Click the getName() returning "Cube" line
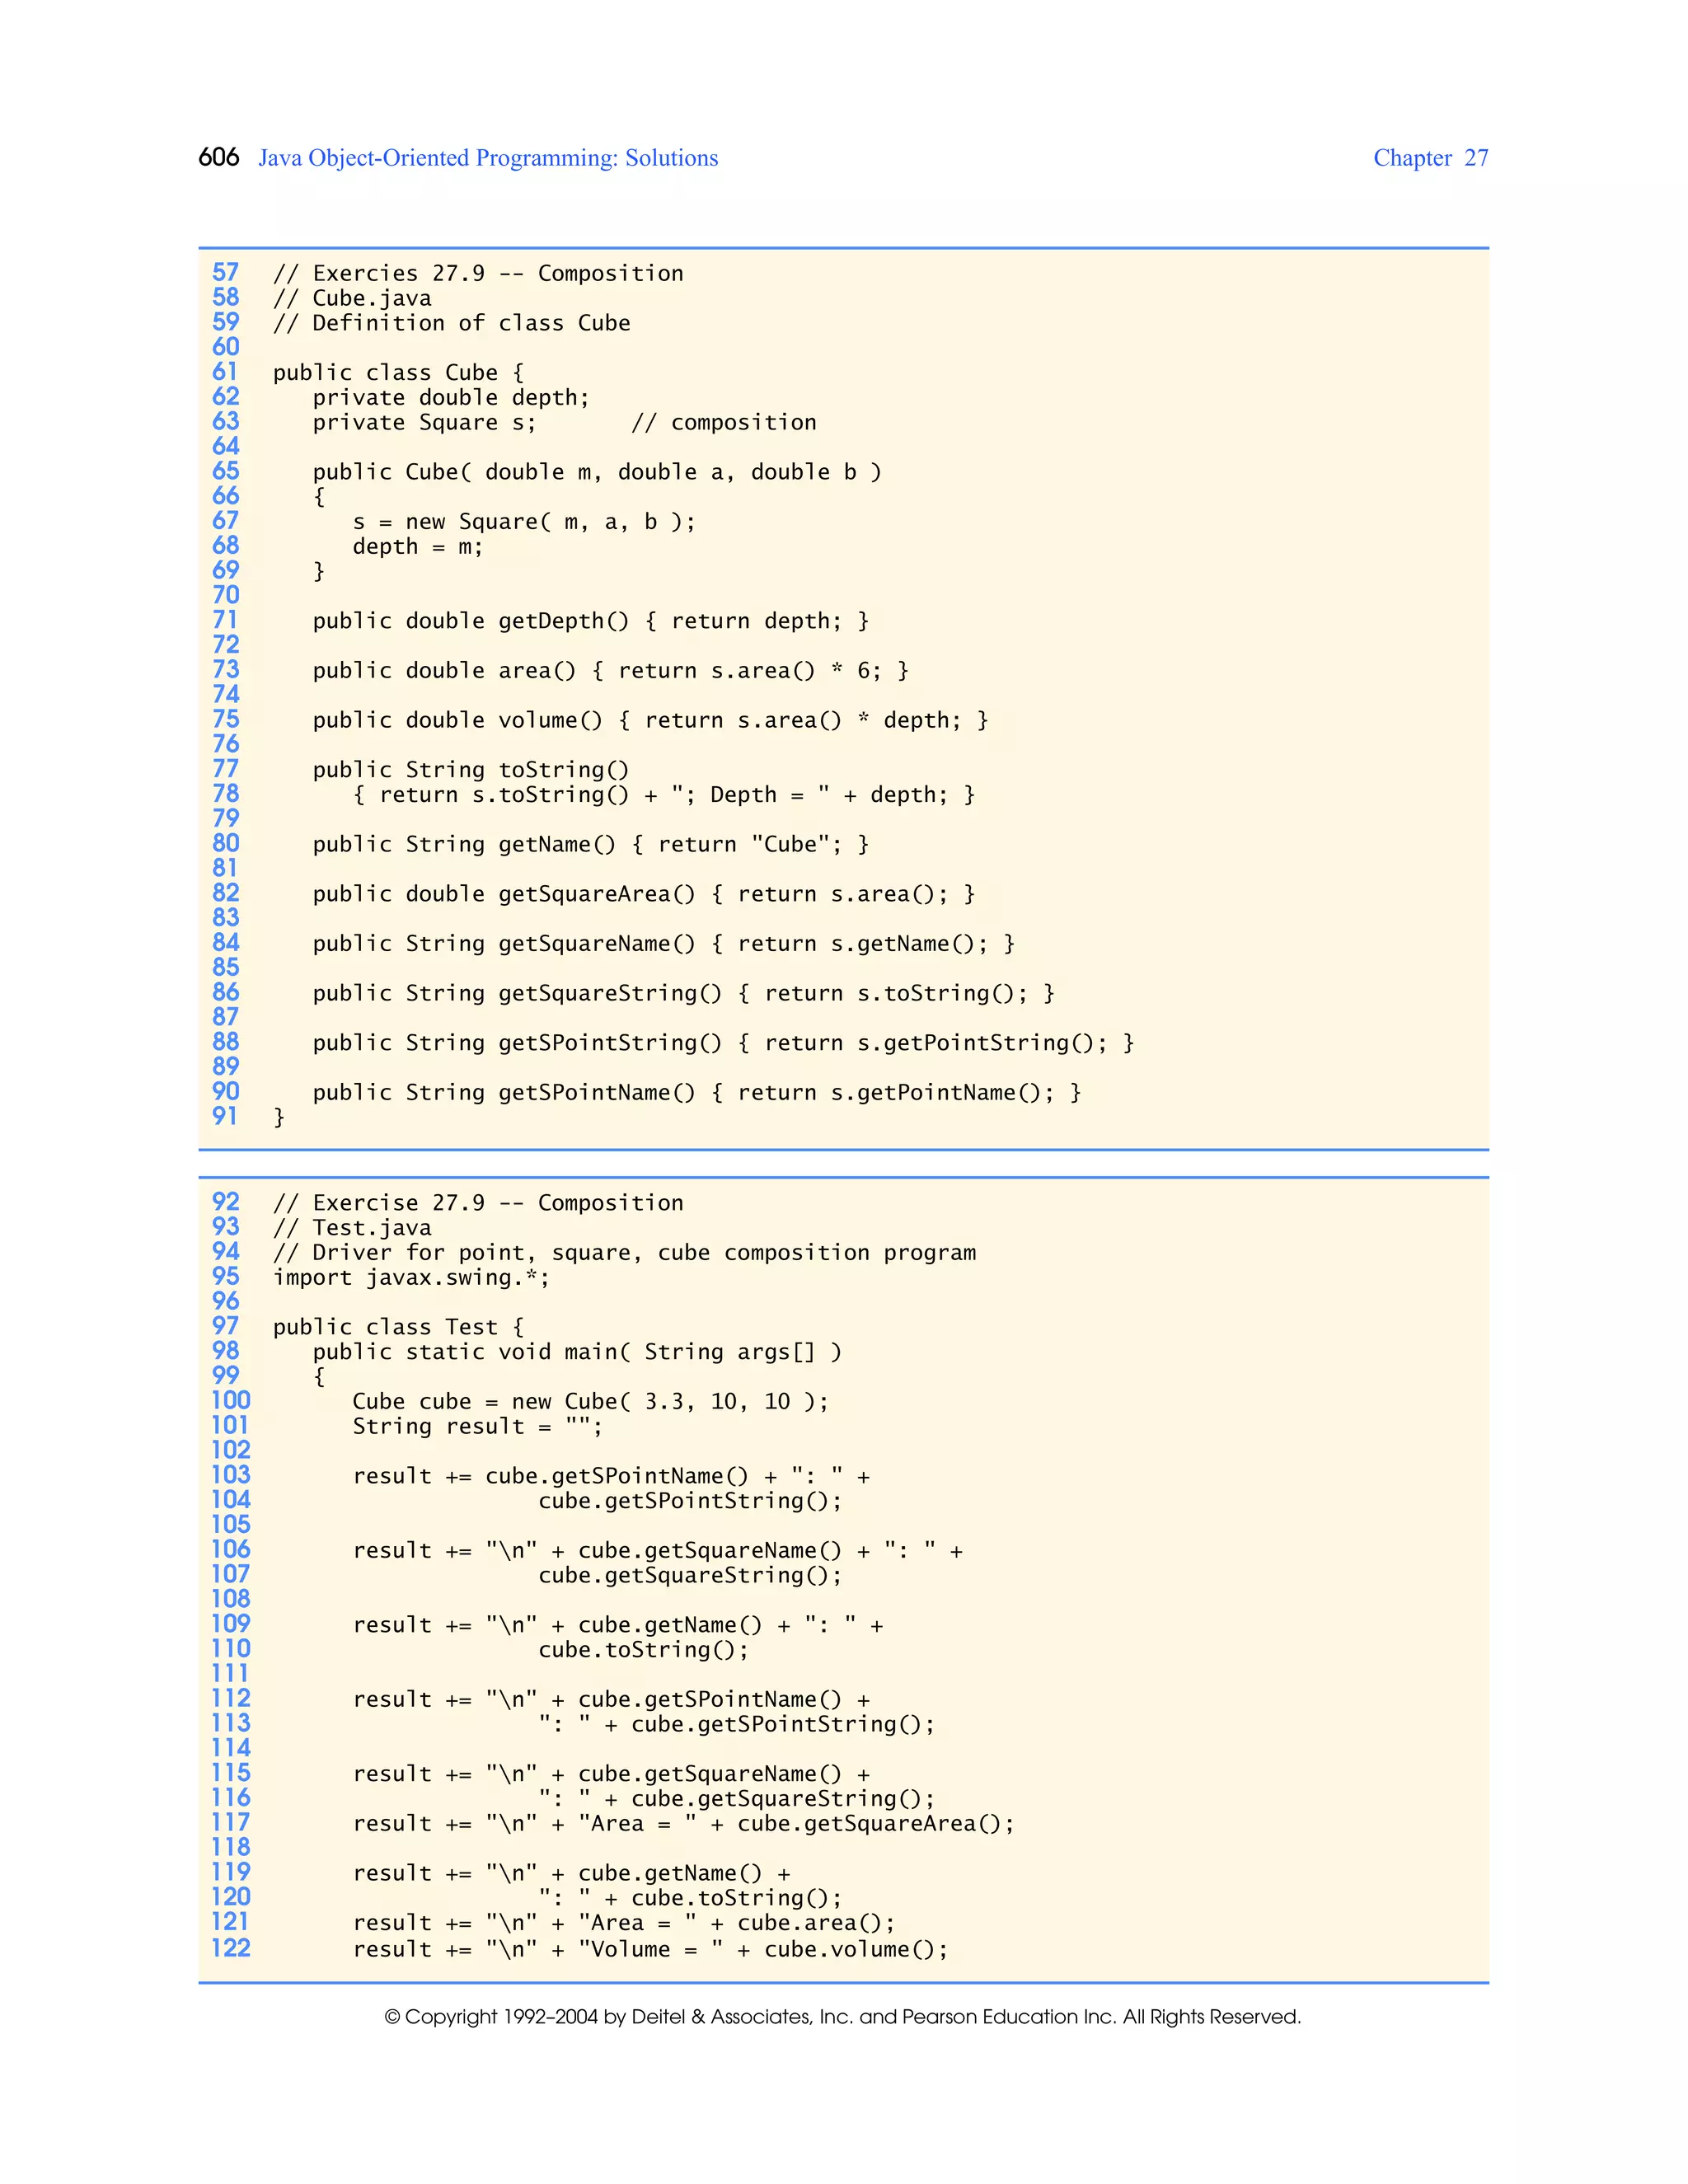Viewport: 1688px width, 2184px height. coord(591,844)
